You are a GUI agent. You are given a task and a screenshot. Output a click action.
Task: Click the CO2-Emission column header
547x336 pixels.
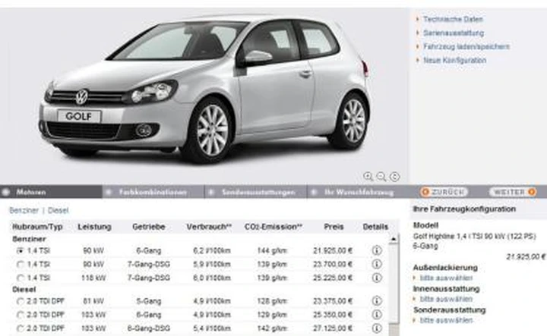[273, 227]
